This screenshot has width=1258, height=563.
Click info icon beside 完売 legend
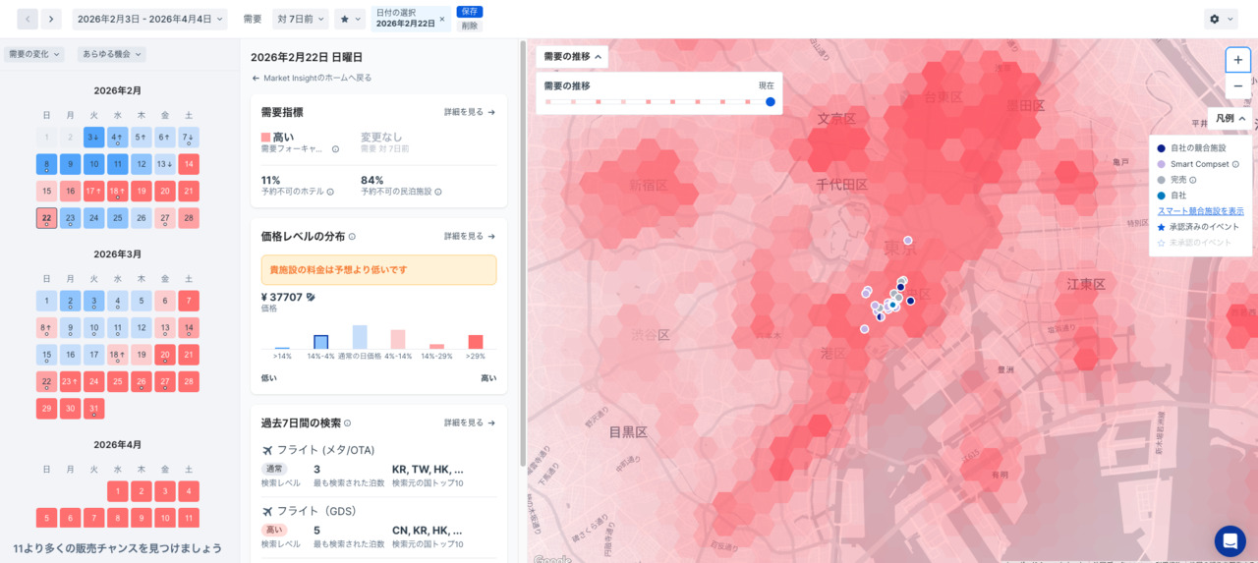click(1192, 180)
